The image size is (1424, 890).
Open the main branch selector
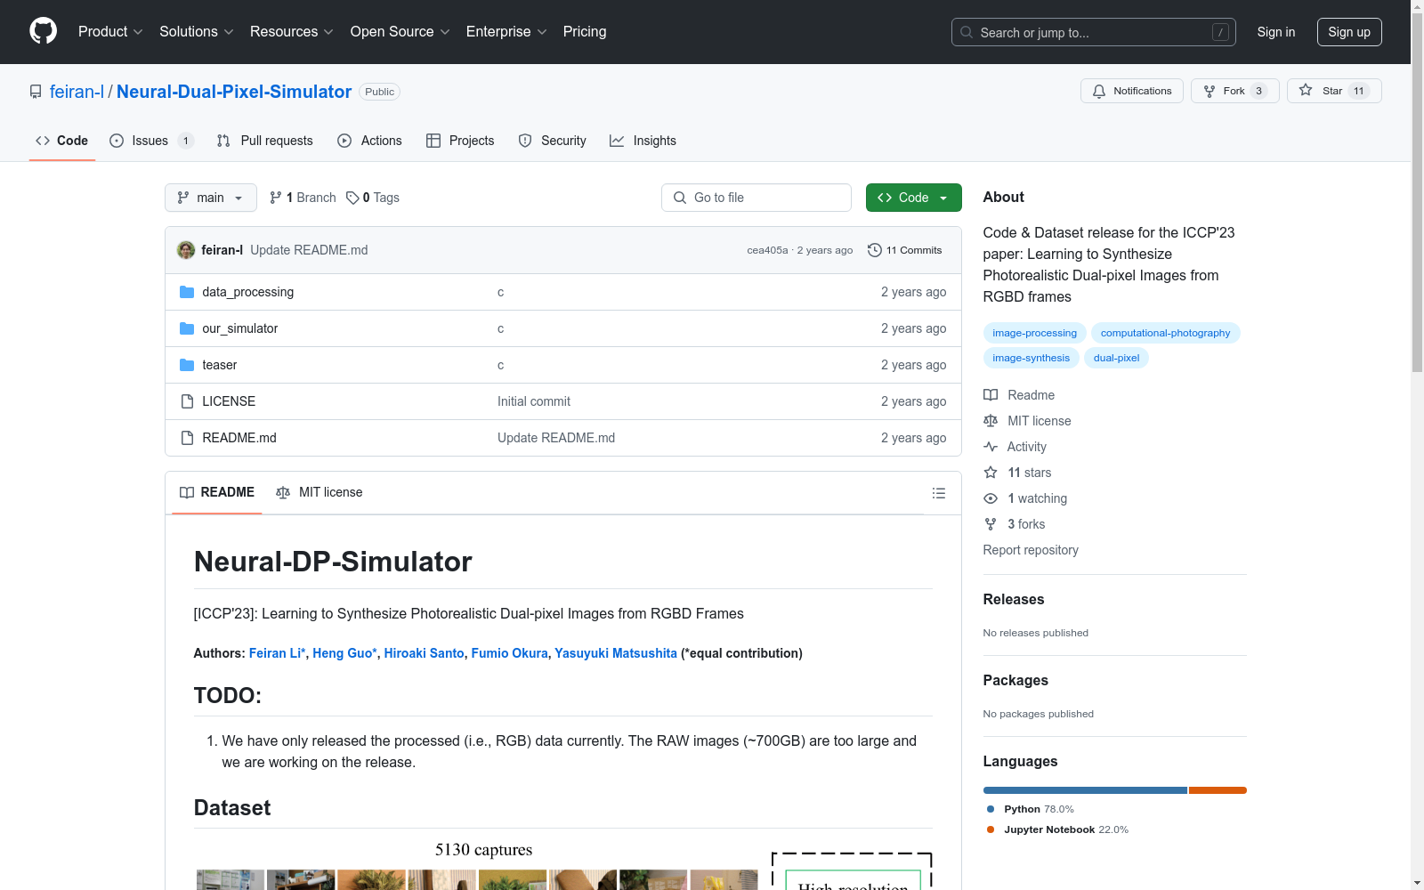[211, 198]
